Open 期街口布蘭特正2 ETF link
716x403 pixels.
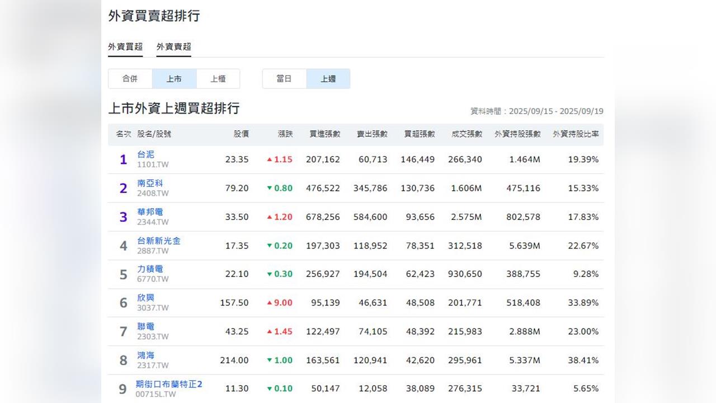(169, 384)
